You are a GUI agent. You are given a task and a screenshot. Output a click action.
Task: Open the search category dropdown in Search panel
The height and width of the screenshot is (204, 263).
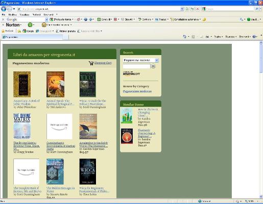pos(157,60)
